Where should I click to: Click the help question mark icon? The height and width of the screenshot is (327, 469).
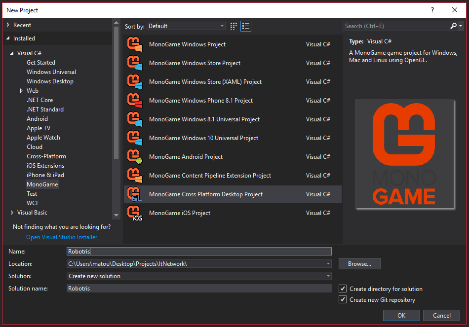point(432,10)
